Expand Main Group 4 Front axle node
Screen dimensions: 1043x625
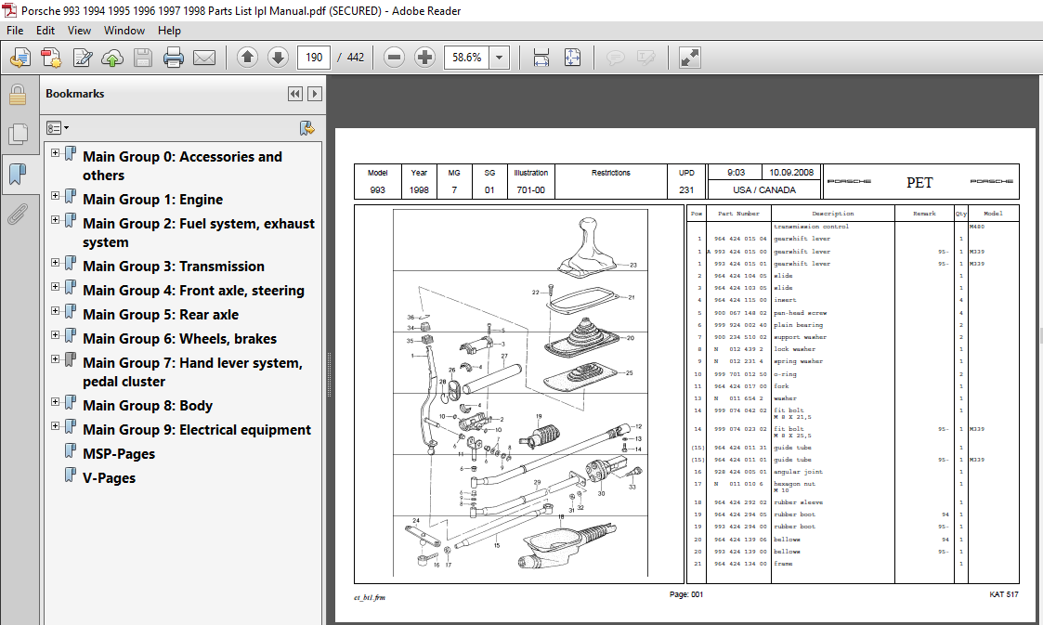tap(55, 287)
